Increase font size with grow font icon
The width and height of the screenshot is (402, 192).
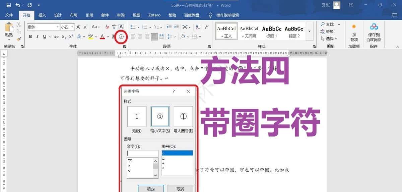pos(78,27)
